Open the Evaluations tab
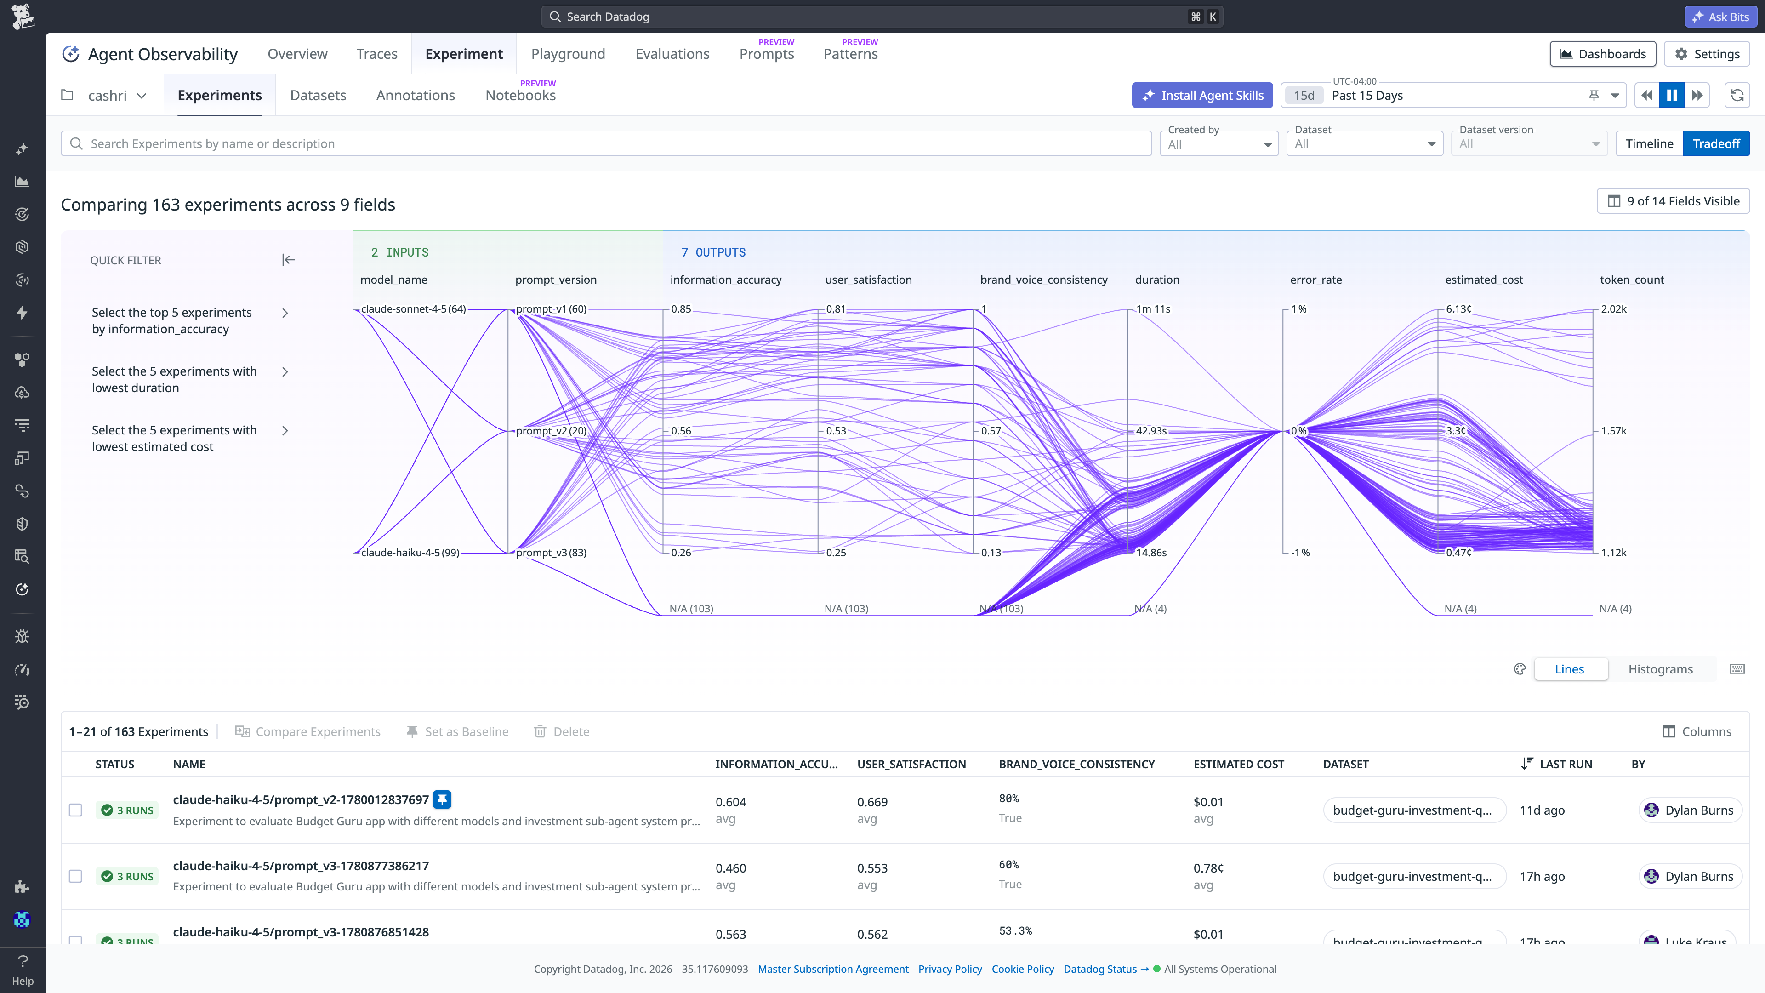Screen dimensions: 1765x993 672,53
